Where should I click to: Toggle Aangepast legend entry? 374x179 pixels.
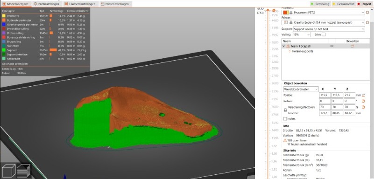[x=11, y=59]
